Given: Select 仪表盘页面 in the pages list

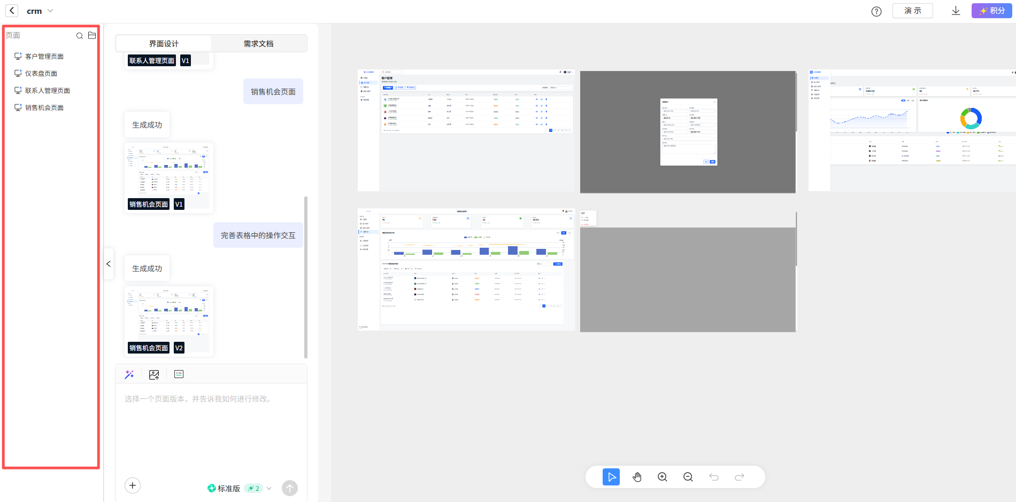Looking at the screenshot, I should [x=41, y=74].
